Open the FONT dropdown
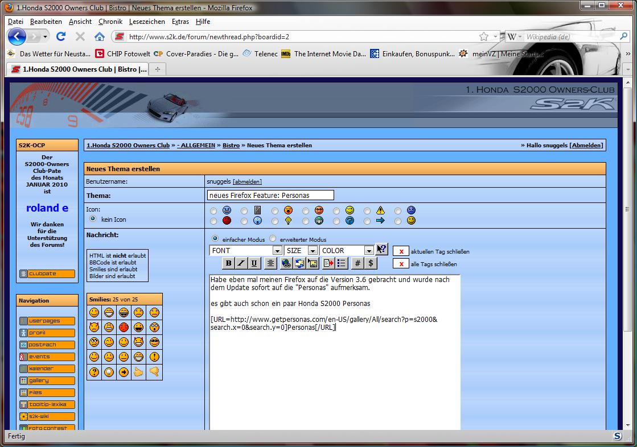637x447 pixels. point(246,250)
